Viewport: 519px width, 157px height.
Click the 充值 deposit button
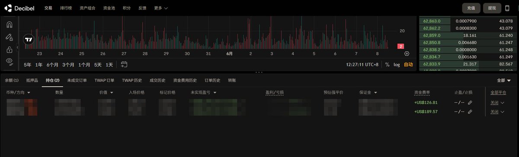tap(471, 8)
